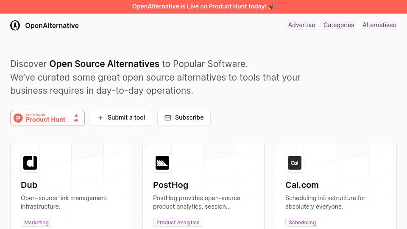
Task: Select the Product Analytics category tag
Action: 178,223
